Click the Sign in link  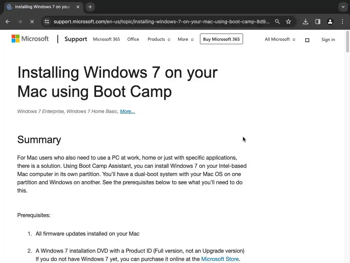[328, 40]
